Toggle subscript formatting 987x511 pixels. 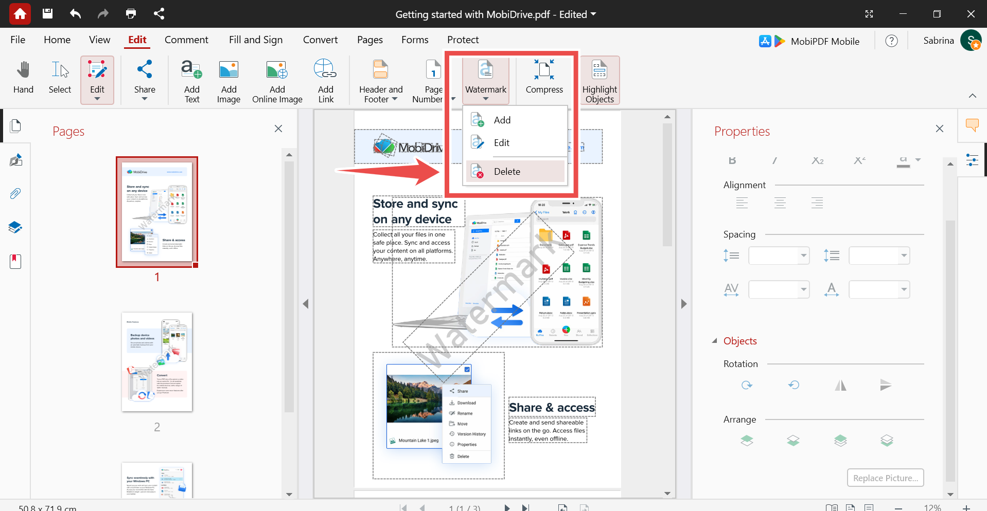click(x=818, y=160)
